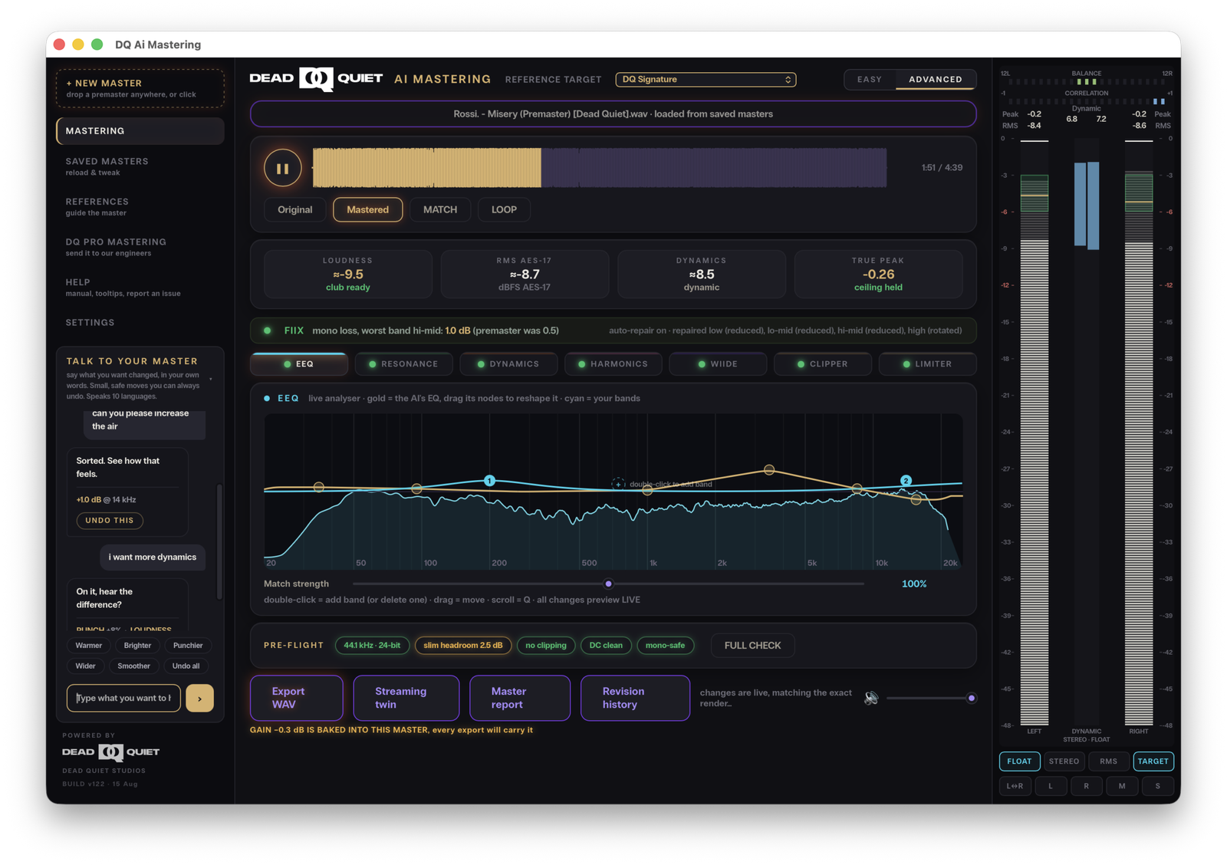The image size is (1227, 865).
Task: Enable MATCH loudness comparison
Action: [440, 209]
